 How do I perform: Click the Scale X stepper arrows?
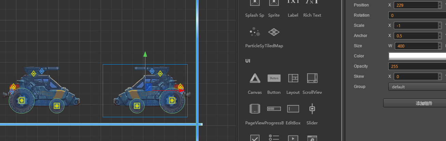(440, 25)
